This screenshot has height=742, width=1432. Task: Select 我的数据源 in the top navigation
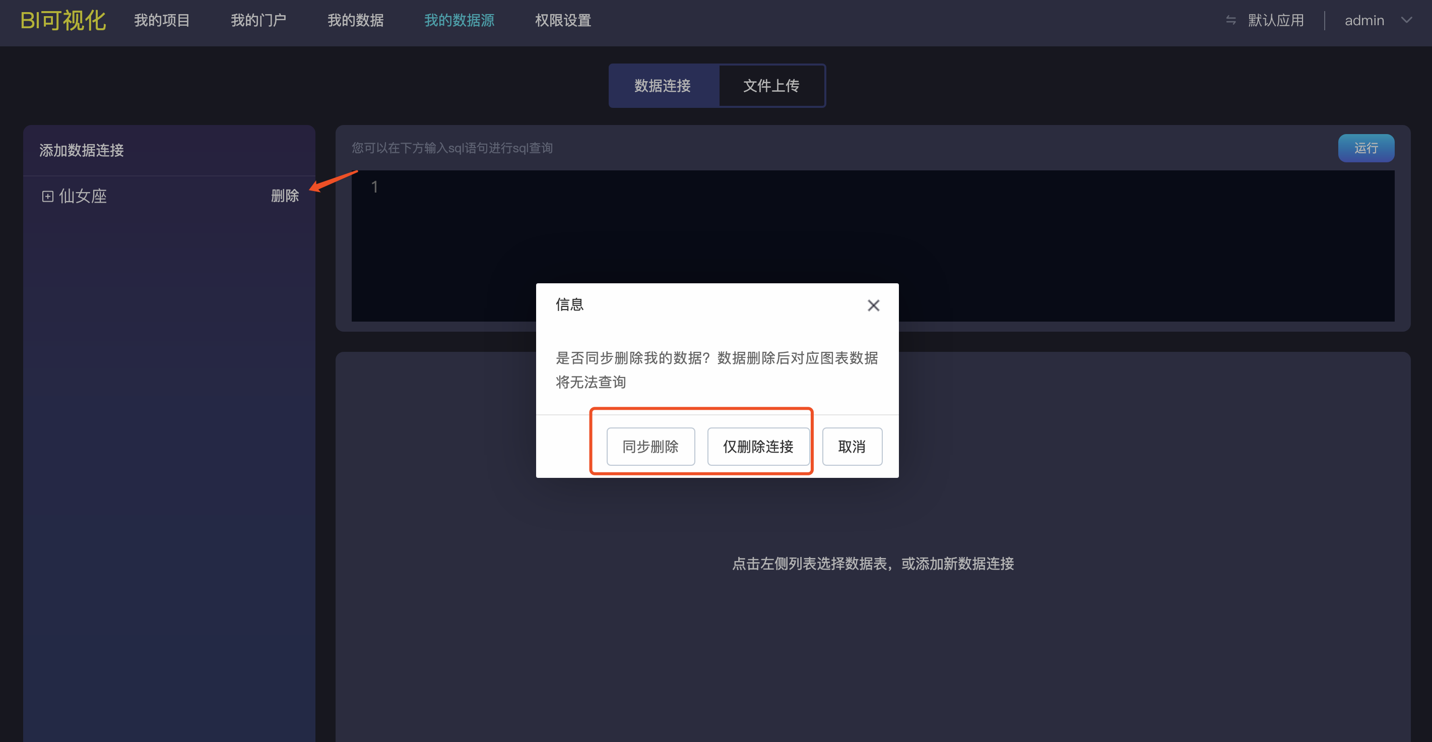point(459,21)
